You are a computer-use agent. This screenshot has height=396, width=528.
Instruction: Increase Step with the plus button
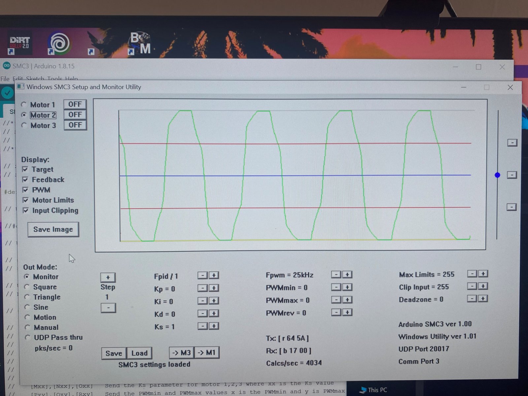[x=108, y=277]
